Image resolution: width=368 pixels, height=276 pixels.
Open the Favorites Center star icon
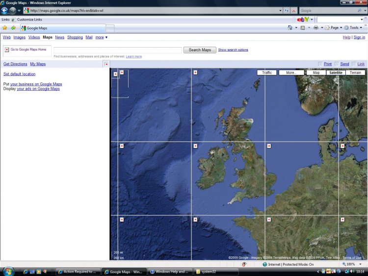pyautogui.click(x=5, y=28)
